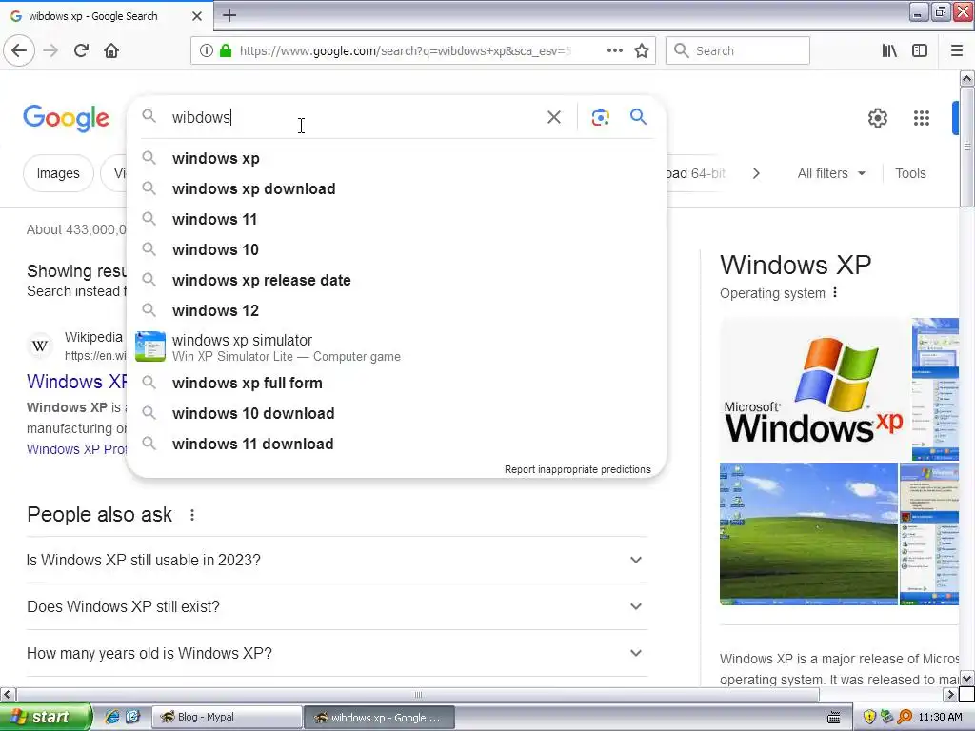Screen dimensions: 975x731
Task: Select the 'windows 12' suggestion
Action: click(x=396, y=311)
